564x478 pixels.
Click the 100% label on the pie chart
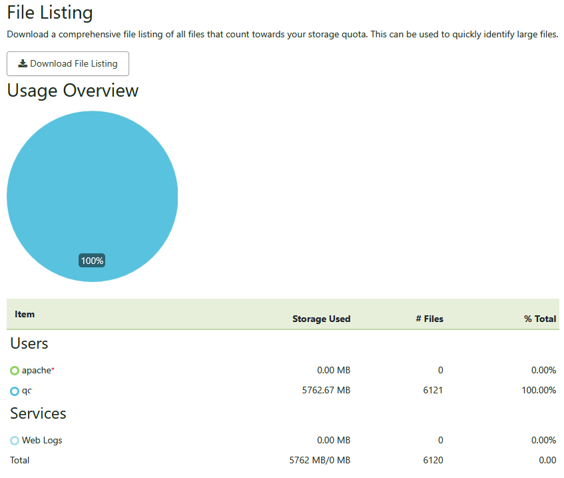[x=92, y=261]
